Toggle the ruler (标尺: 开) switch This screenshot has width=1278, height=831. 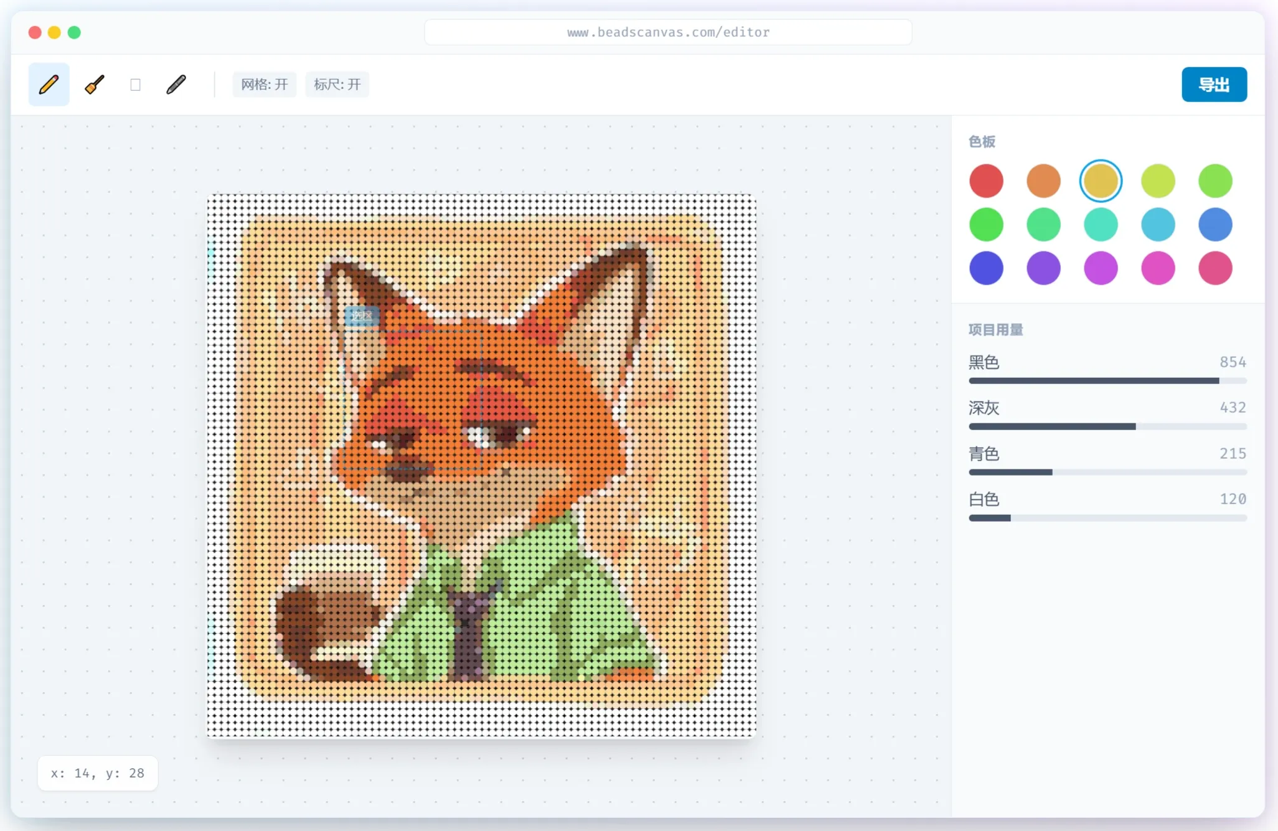337,85
